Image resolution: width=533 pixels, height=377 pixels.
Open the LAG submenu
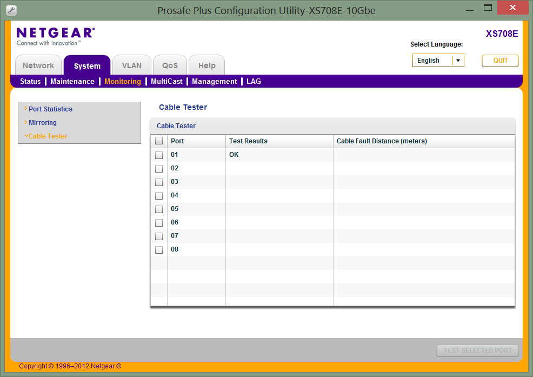click(254, 81)
